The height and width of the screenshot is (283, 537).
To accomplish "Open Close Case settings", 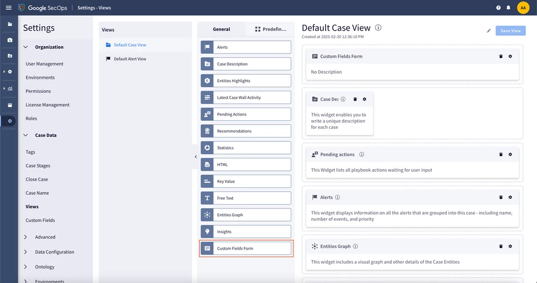I will 37,179.
